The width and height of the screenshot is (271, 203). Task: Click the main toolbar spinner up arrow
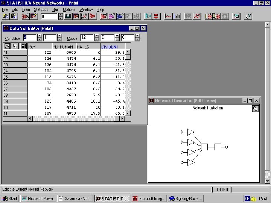[x=60, y=15]
